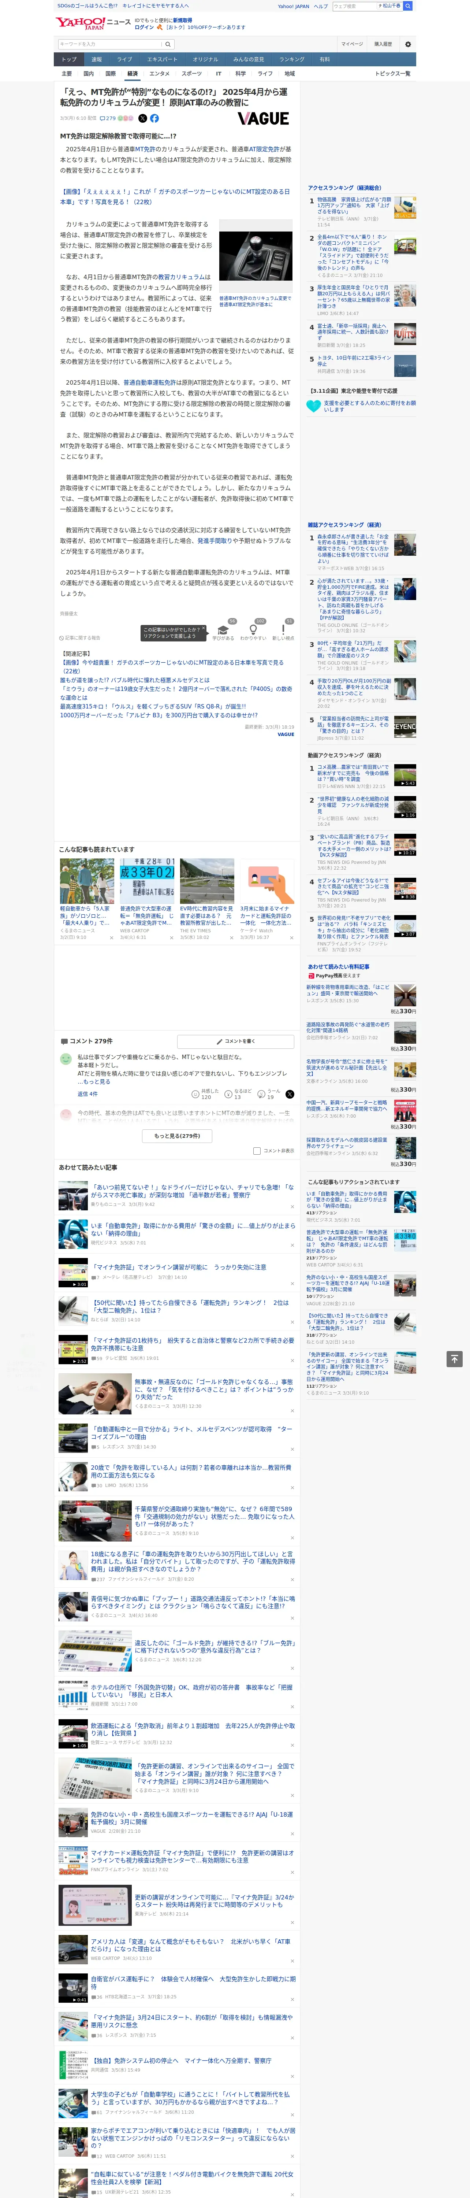
Task: Open ranking item トヨタ、10日午前に2工場3ライン停止
Action: click(x=354, y=361)
